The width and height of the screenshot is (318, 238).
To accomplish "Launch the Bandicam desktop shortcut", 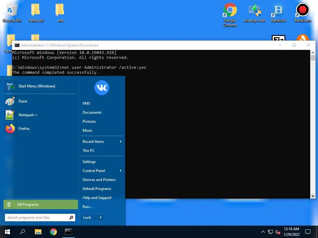I will (302, 12).
